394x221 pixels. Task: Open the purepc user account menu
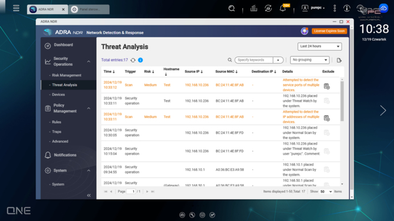click(313, 8)
